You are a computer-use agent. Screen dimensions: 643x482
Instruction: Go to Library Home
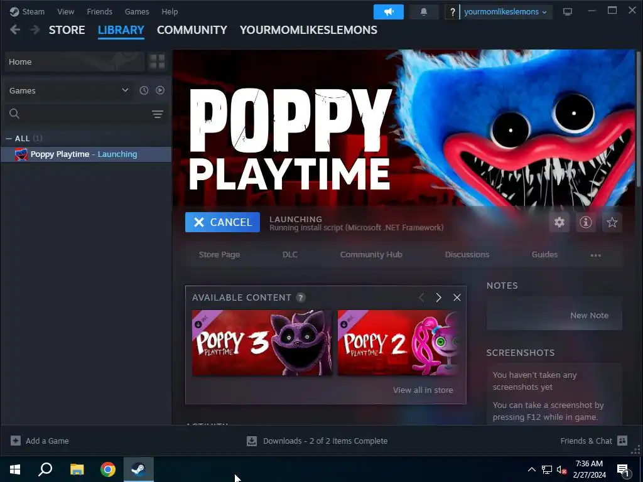tap(75, 62)
